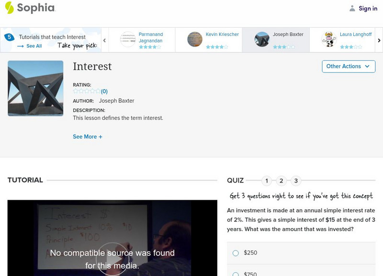The height and width of the screenshot is (276, 383).
Task: Click the author name Joseph Baxter
Action: 116,101
